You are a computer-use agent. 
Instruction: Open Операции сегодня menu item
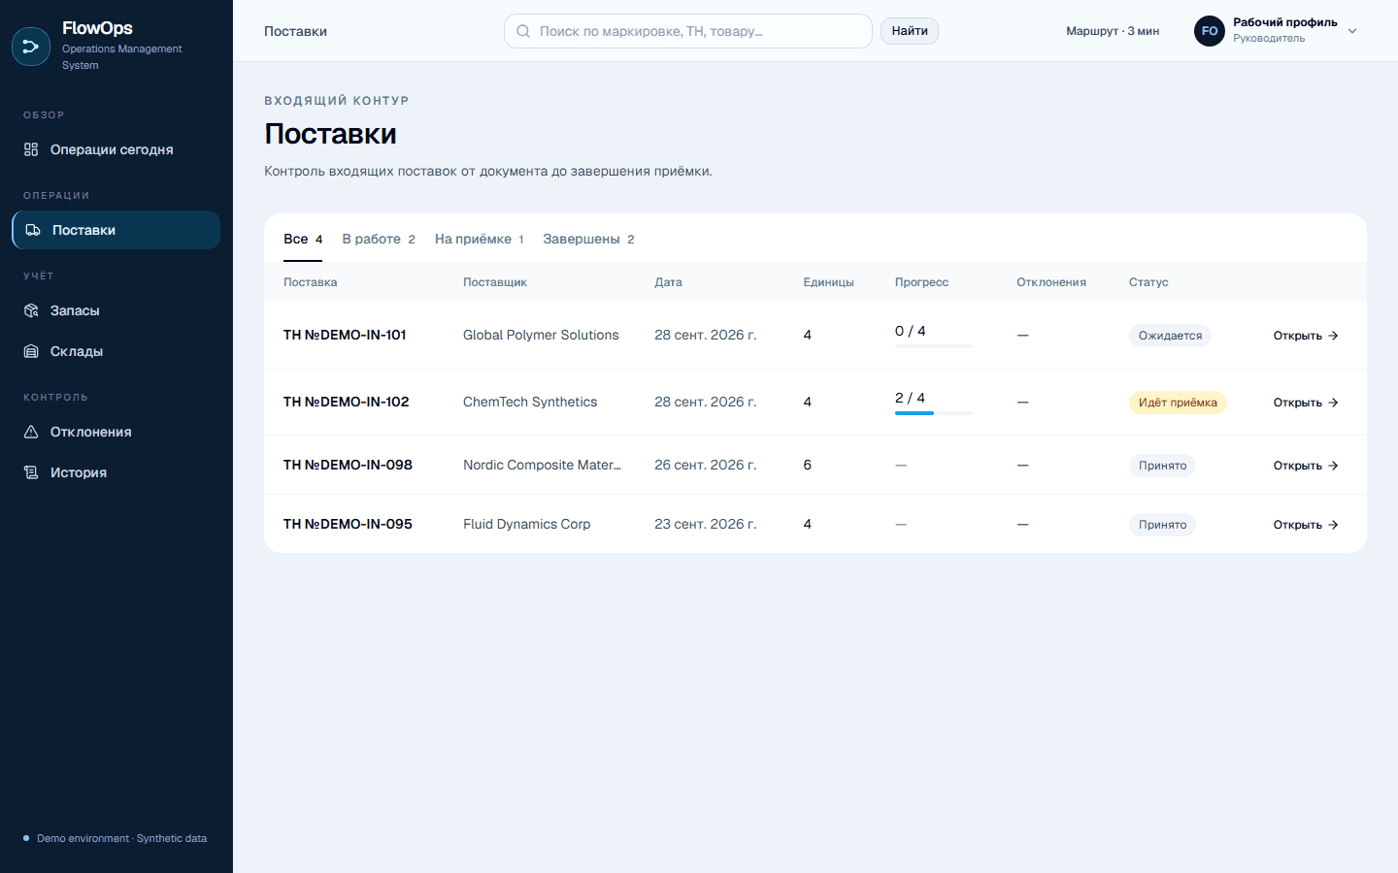(116, 149)
